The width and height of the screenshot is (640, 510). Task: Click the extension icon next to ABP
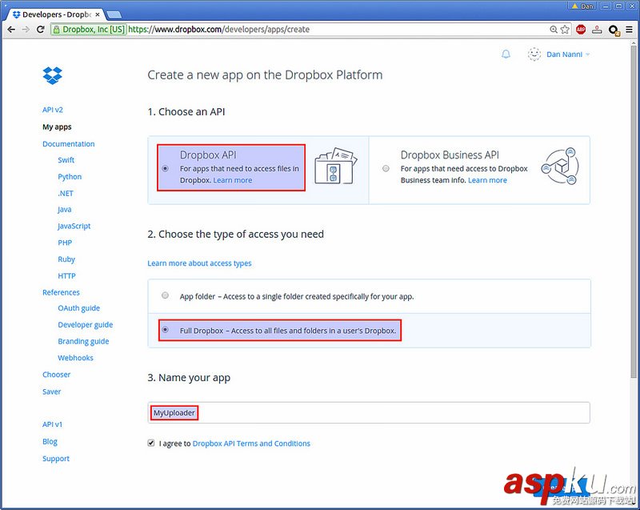[x=597, y=30]
